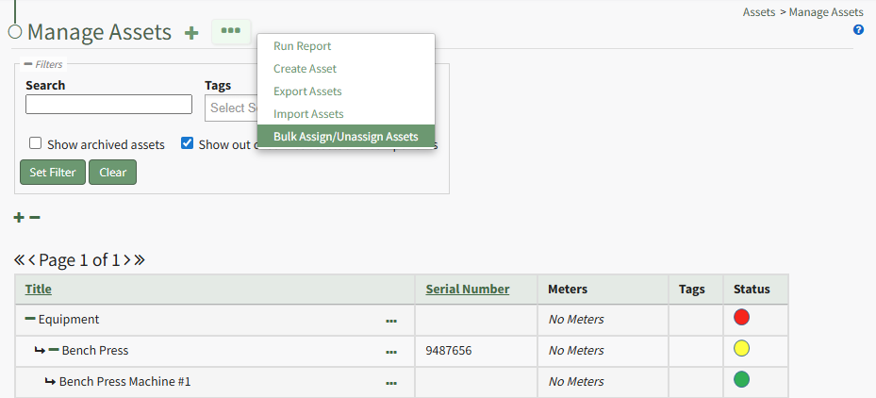Image resolution: width=876 pixels, height=398 pixels.
Task: Click the blue help question mark icon
Action: click(858, 30)
